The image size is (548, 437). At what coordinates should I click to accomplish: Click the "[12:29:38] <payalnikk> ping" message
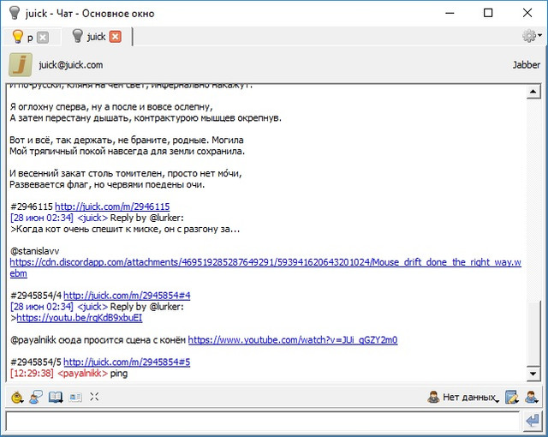68,374
